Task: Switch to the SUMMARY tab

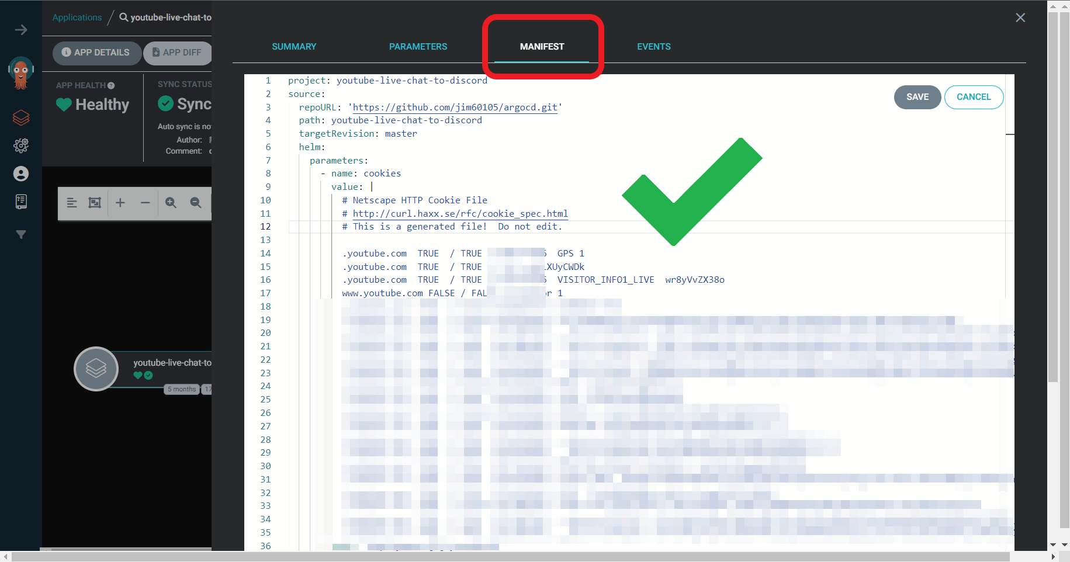Action: click(x=294, y=47)
